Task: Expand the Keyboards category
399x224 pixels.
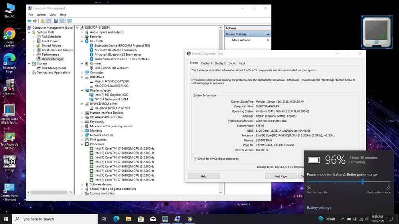Action: pyautogui.click(x=82, y=122)
